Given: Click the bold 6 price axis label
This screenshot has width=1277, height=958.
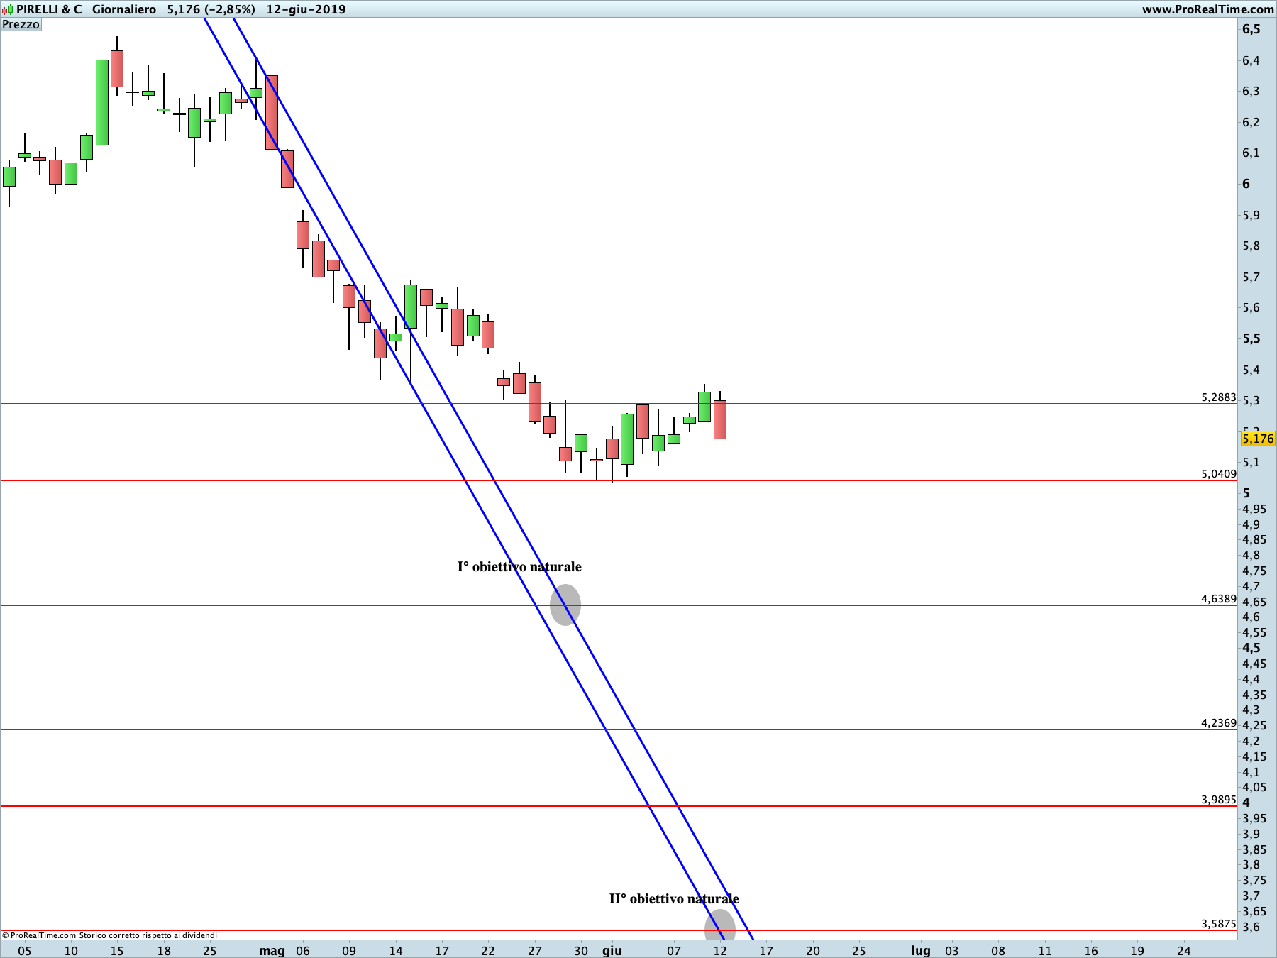Looking at the screenshot, I should pos(1246,184).
